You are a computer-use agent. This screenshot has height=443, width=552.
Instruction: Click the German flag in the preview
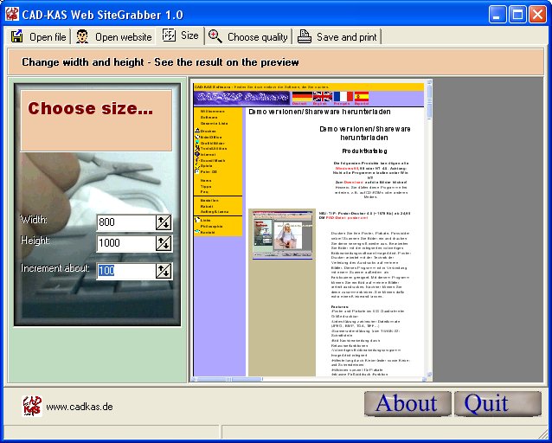(x=302, y=97)
